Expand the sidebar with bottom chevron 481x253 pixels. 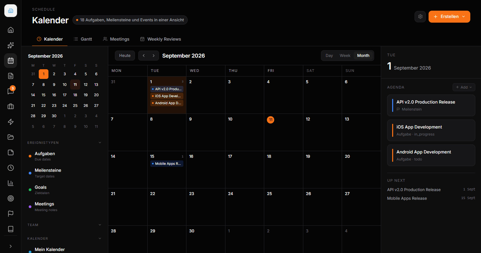11,246
